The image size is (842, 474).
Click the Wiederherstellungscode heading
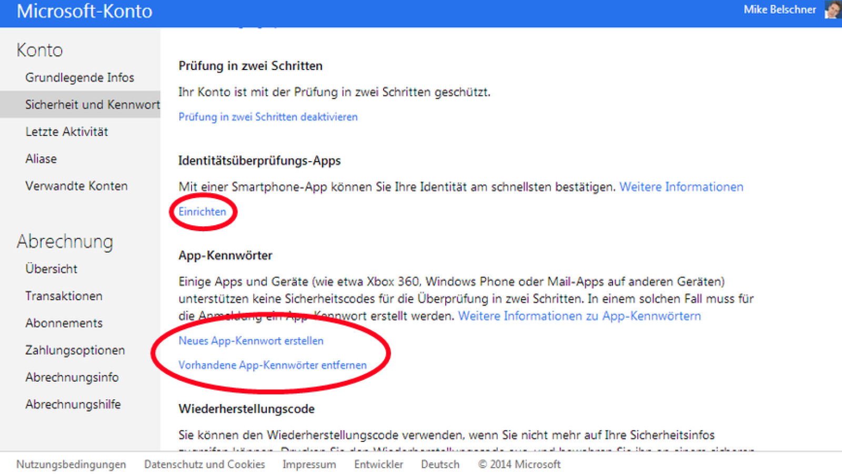point(246,409)
